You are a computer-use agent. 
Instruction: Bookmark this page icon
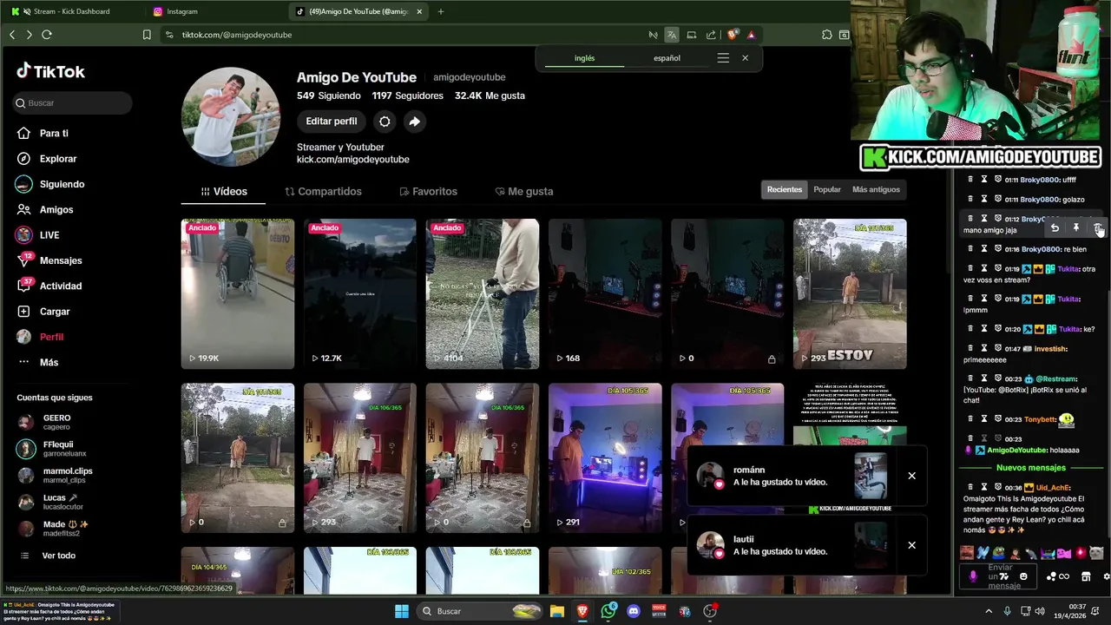click(147, 35)
